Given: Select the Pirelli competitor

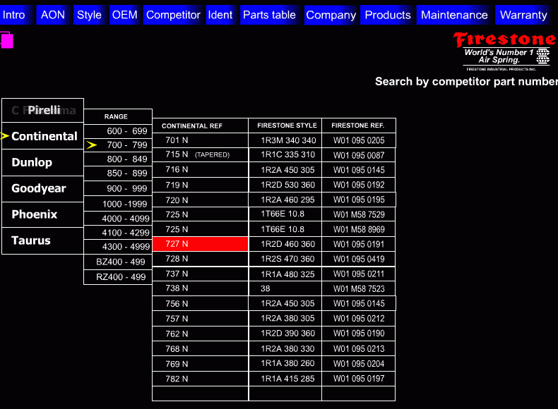Looking at the screenshot, I should coord(42,110).
